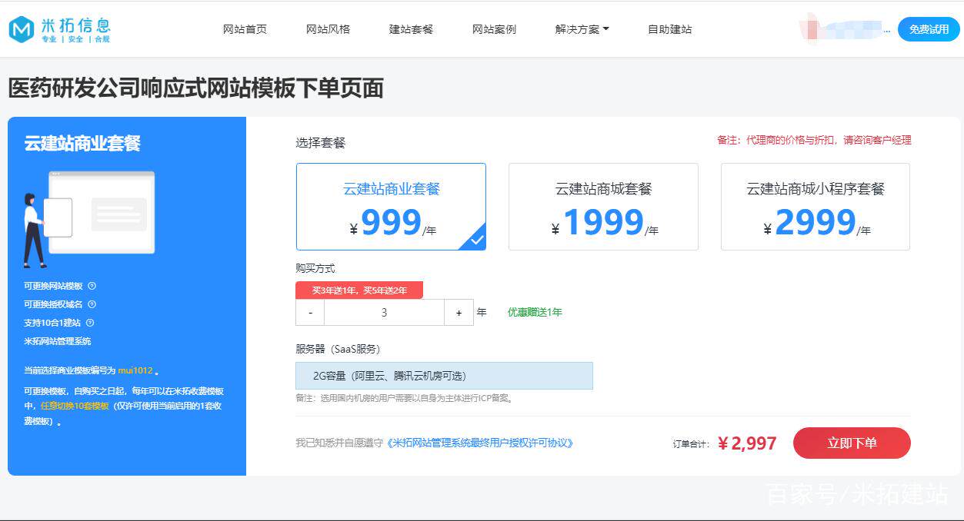Click the mui1012 template number
This screenshot has height=521, width=964.
click(x=135, y=370)
